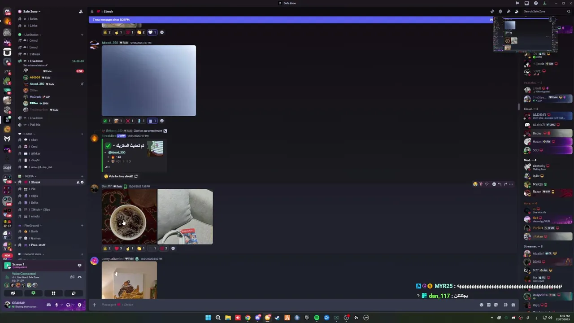Click the game controller icon beside OSAMAH

[x=48, y=305]
